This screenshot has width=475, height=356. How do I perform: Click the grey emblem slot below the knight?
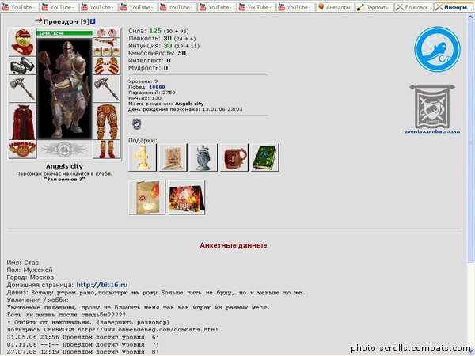click(65, 150)
